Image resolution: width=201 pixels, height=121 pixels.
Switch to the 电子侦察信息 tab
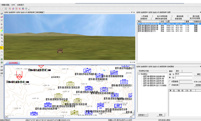(162, 16)
